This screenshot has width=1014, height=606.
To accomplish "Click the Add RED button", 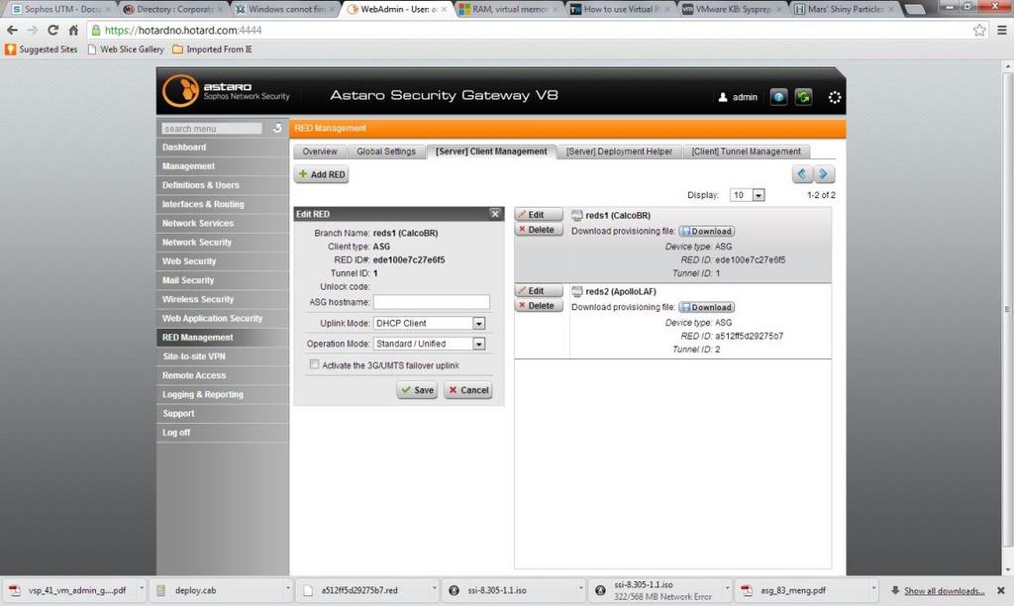I will 322,174.
